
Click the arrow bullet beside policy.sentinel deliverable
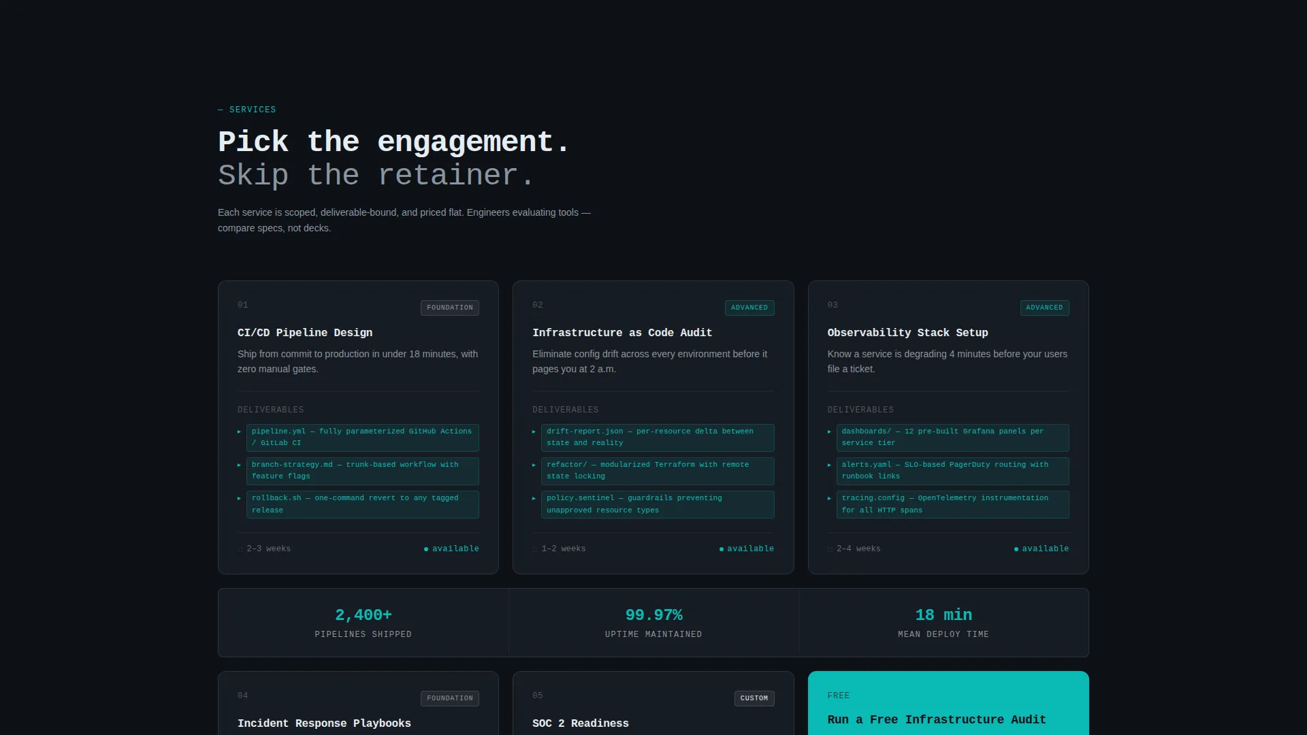coord(534,498)
